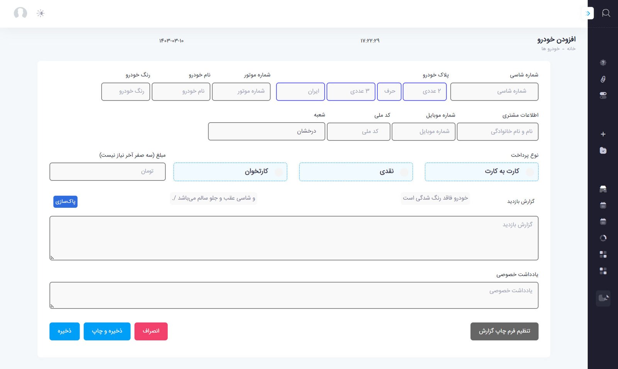Image resolution: width=618 pixels, height=369 pixels.
Task: Select کارت به کارت payment type
Action: tap(481, 172)
